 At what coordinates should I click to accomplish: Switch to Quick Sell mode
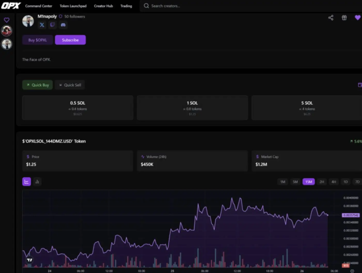[x=70, y=85]
